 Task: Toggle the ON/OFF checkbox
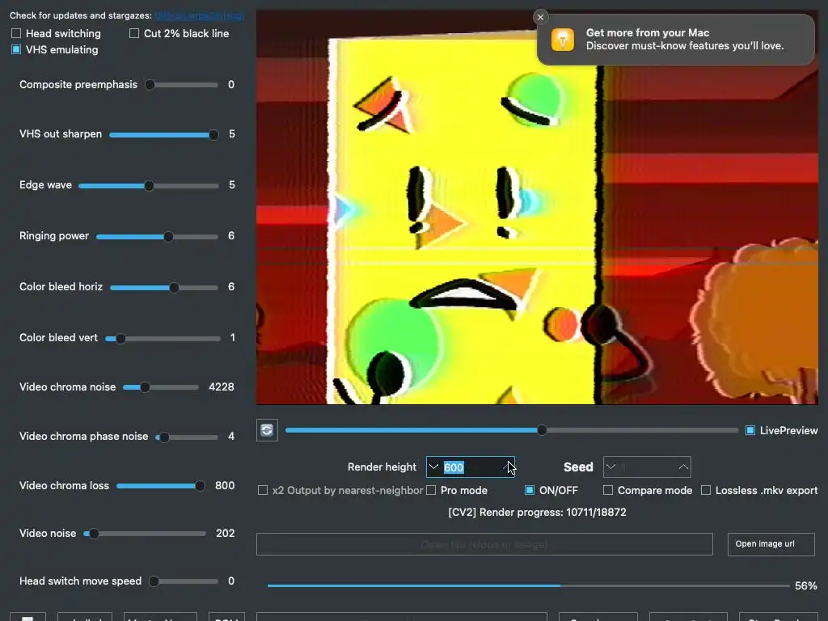pyautogui.click(x=529, y=490)
